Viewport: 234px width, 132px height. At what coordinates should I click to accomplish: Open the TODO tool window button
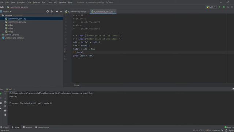click(5, 127)
